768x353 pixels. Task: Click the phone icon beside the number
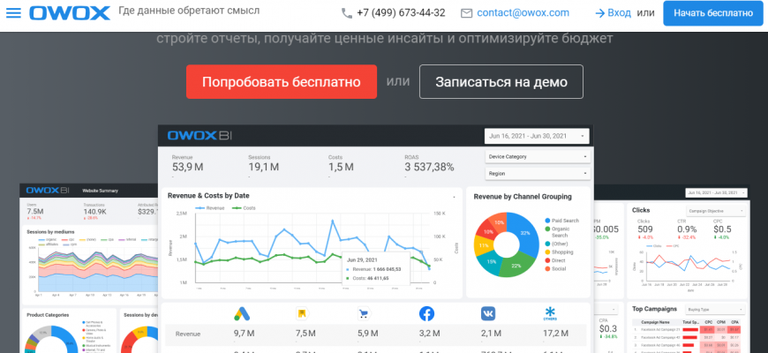(346, 13)
